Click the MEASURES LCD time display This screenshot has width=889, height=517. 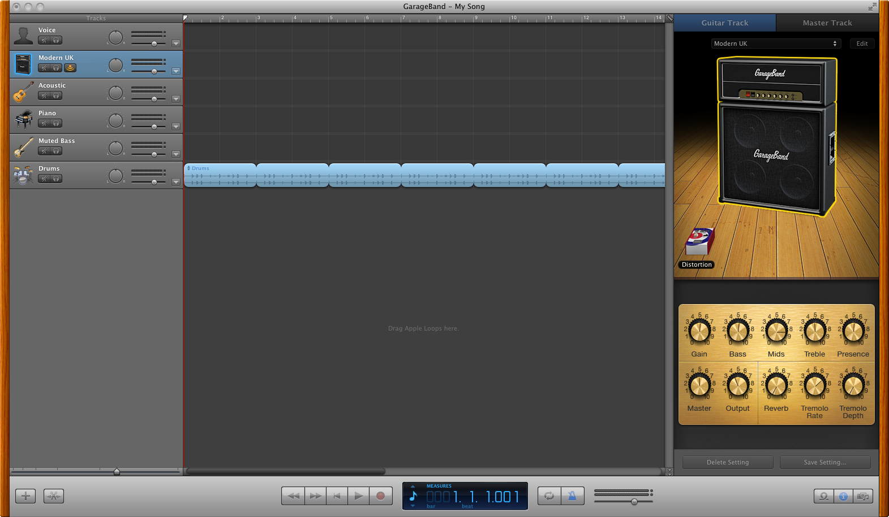[465, 496]
